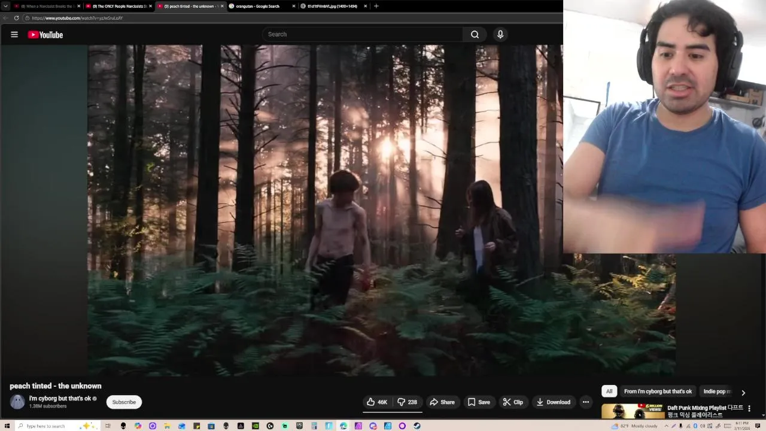
Task: Open the weather widget showing Mostly cloudy
Action: 634,426
